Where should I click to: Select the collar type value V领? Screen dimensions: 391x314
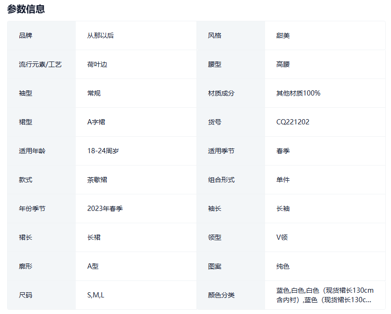pos(282,237)
